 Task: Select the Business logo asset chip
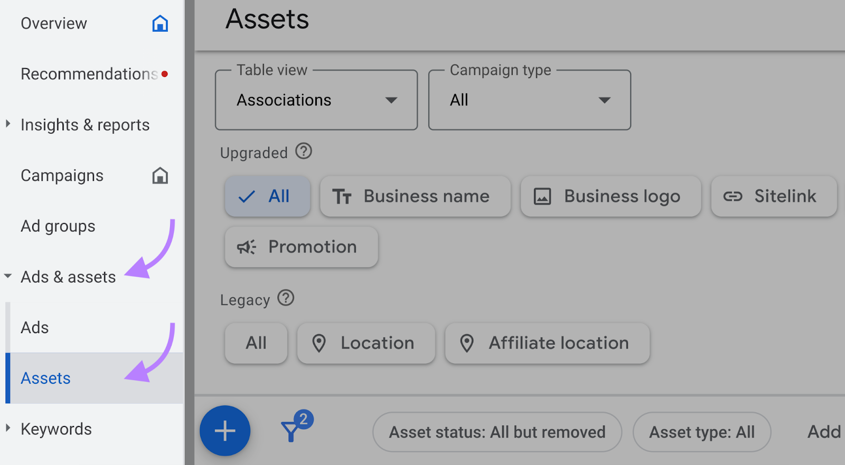point(611,197)
